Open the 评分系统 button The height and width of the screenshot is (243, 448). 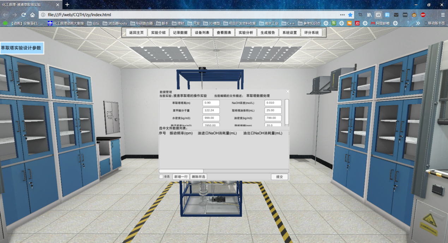(x=311, y=32)
